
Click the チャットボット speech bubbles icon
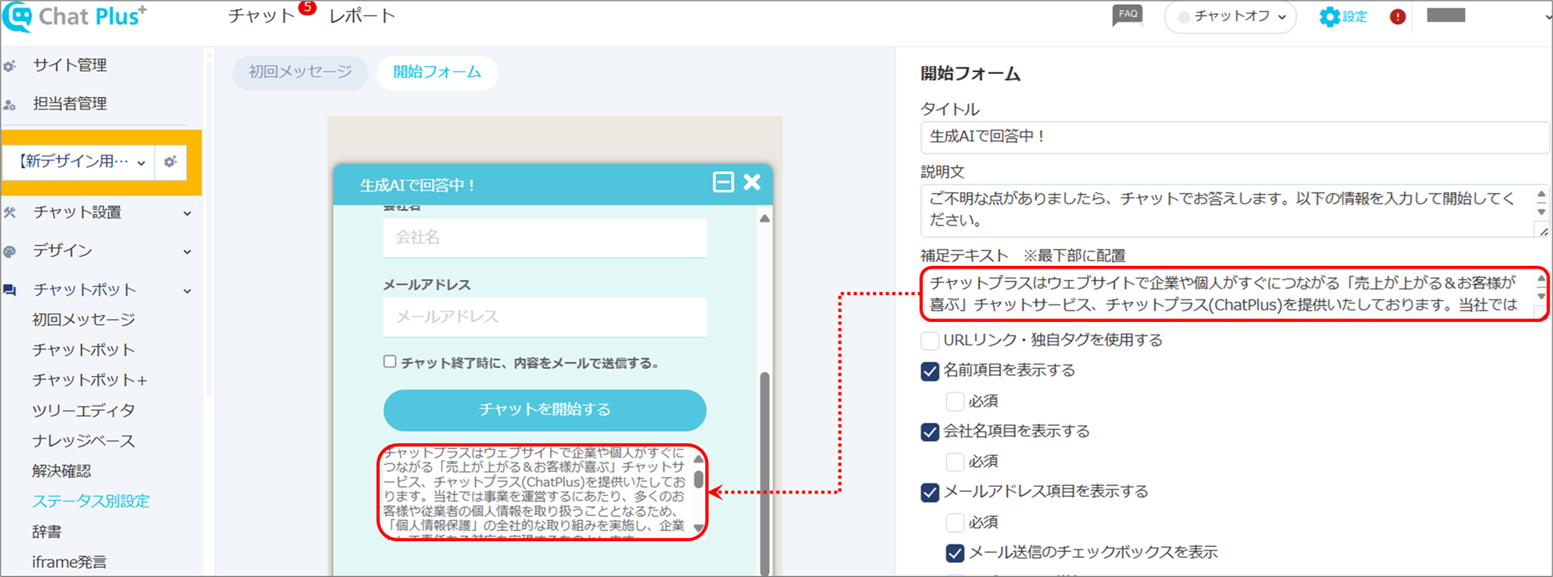point(9,289)
